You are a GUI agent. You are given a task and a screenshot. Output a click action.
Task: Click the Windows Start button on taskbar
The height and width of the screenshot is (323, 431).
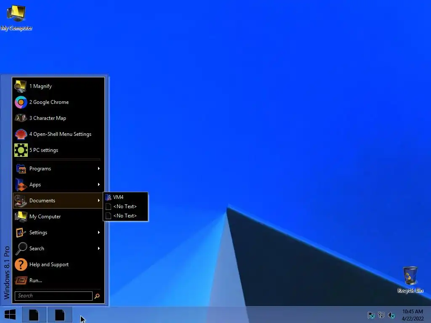pyautogui.click(x=10, y=315)
